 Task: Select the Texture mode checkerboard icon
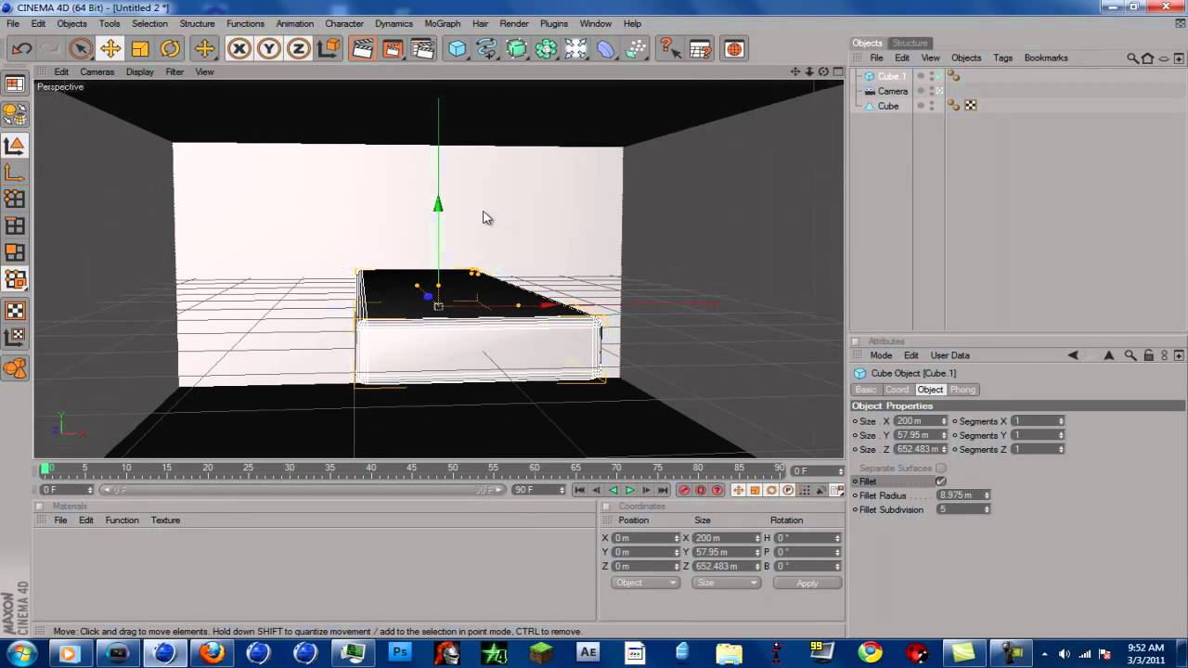tap(15, 311)
